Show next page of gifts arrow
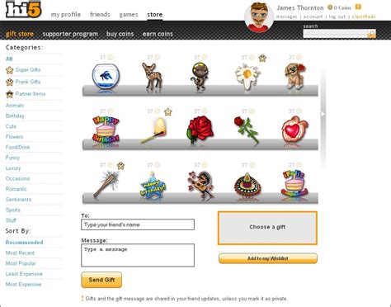 [323, 114]
